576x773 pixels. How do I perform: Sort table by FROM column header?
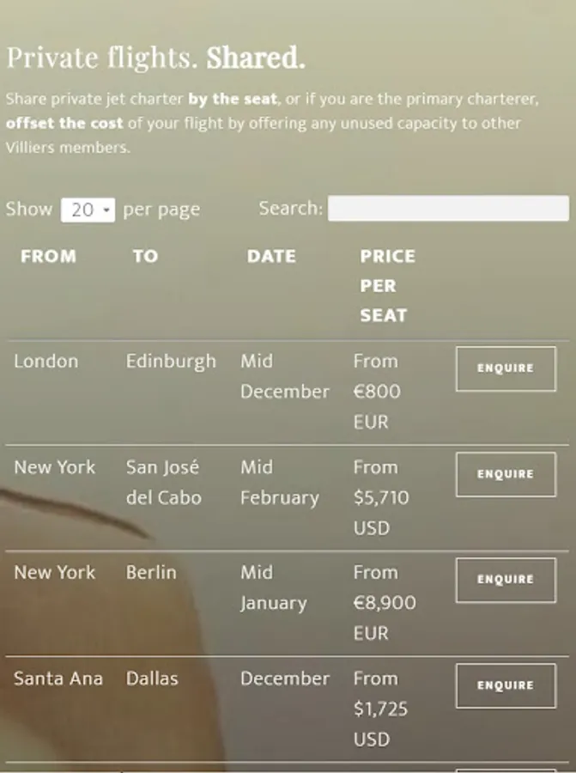(48, 256)
